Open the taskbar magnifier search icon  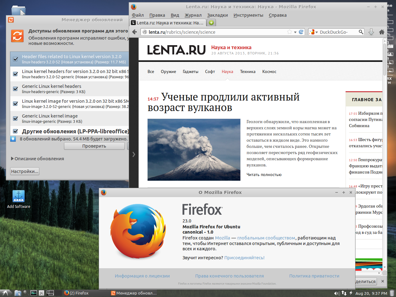pyautogui.click(x=26, y=293)
